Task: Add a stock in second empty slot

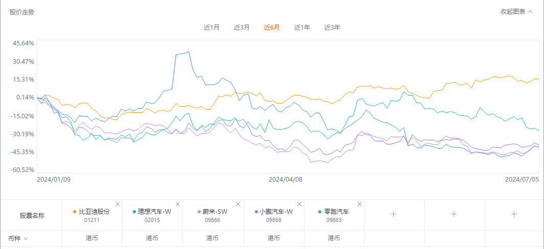Action: tap(454, 214)
